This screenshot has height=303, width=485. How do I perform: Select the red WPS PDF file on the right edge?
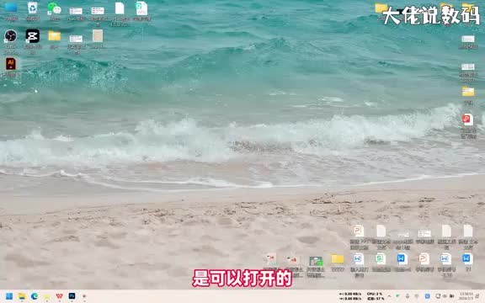tap(467, 120)
